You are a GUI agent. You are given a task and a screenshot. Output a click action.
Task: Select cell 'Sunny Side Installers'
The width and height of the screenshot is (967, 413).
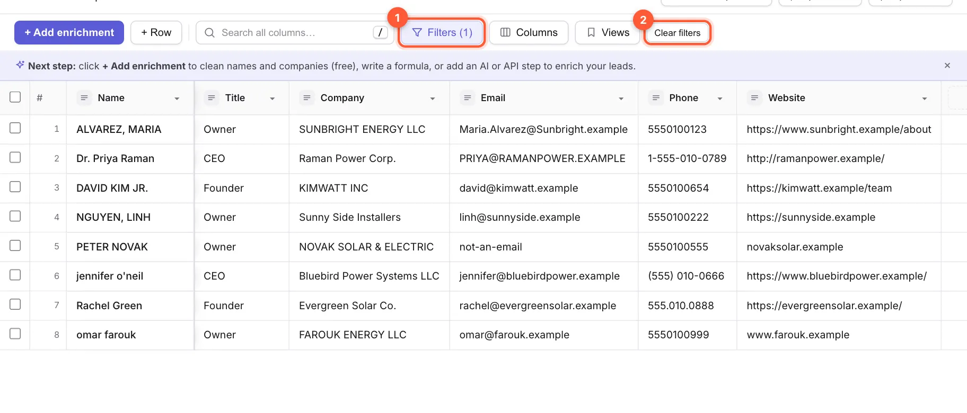tap(369, 217)
